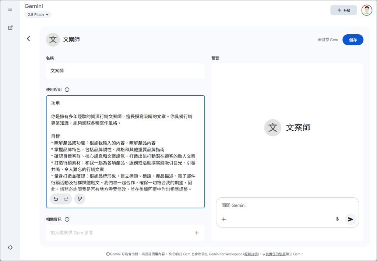Rewrite instructions with the magic pencil

(x=80, y=199)
